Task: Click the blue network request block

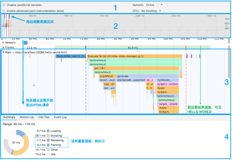Action: click(x=25, y=43)
